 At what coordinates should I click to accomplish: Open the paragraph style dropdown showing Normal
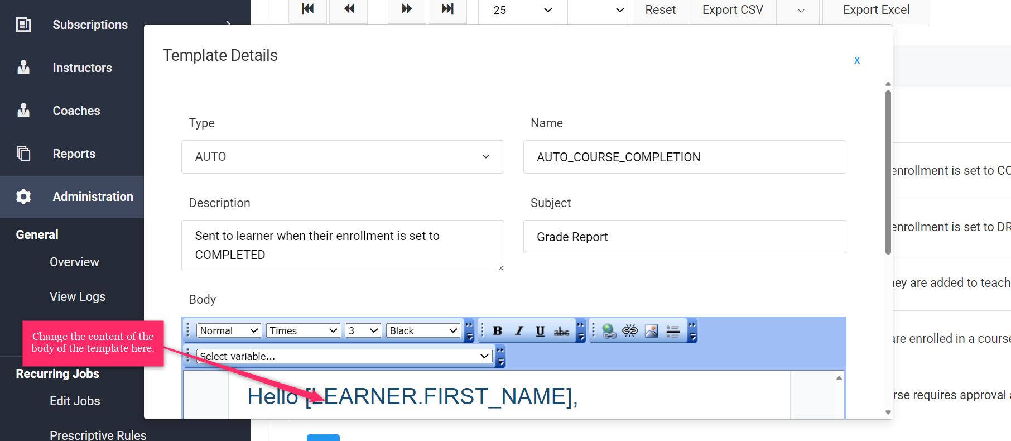click(x=229, y=331)
